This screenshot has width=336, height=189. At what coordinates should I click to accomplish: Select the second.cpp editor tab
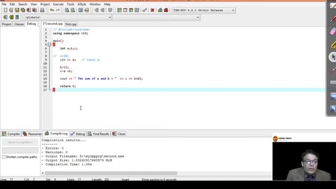pyautogui.click(x=53, y=24)
